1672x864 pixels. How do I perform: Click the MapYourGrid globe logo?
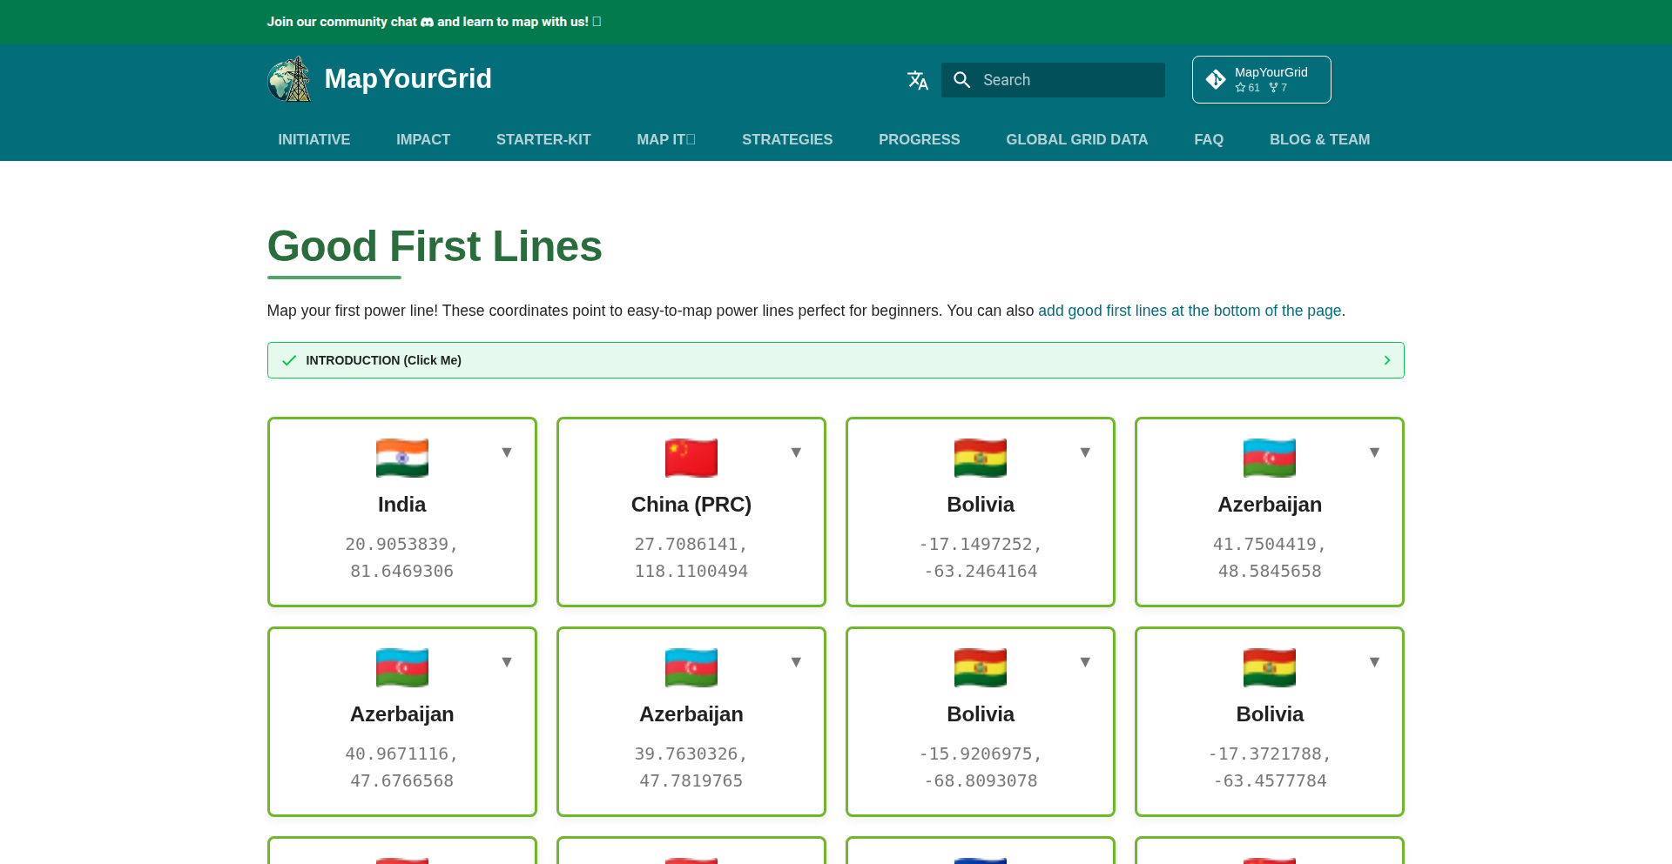pyautogui.click(x=289, y=79)
